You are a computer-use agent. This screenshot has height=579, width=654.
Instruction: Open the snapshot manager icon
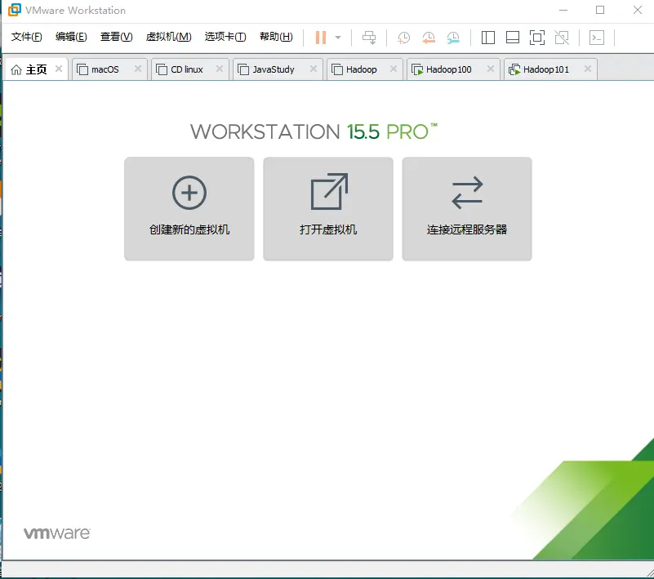pos(453,38)
